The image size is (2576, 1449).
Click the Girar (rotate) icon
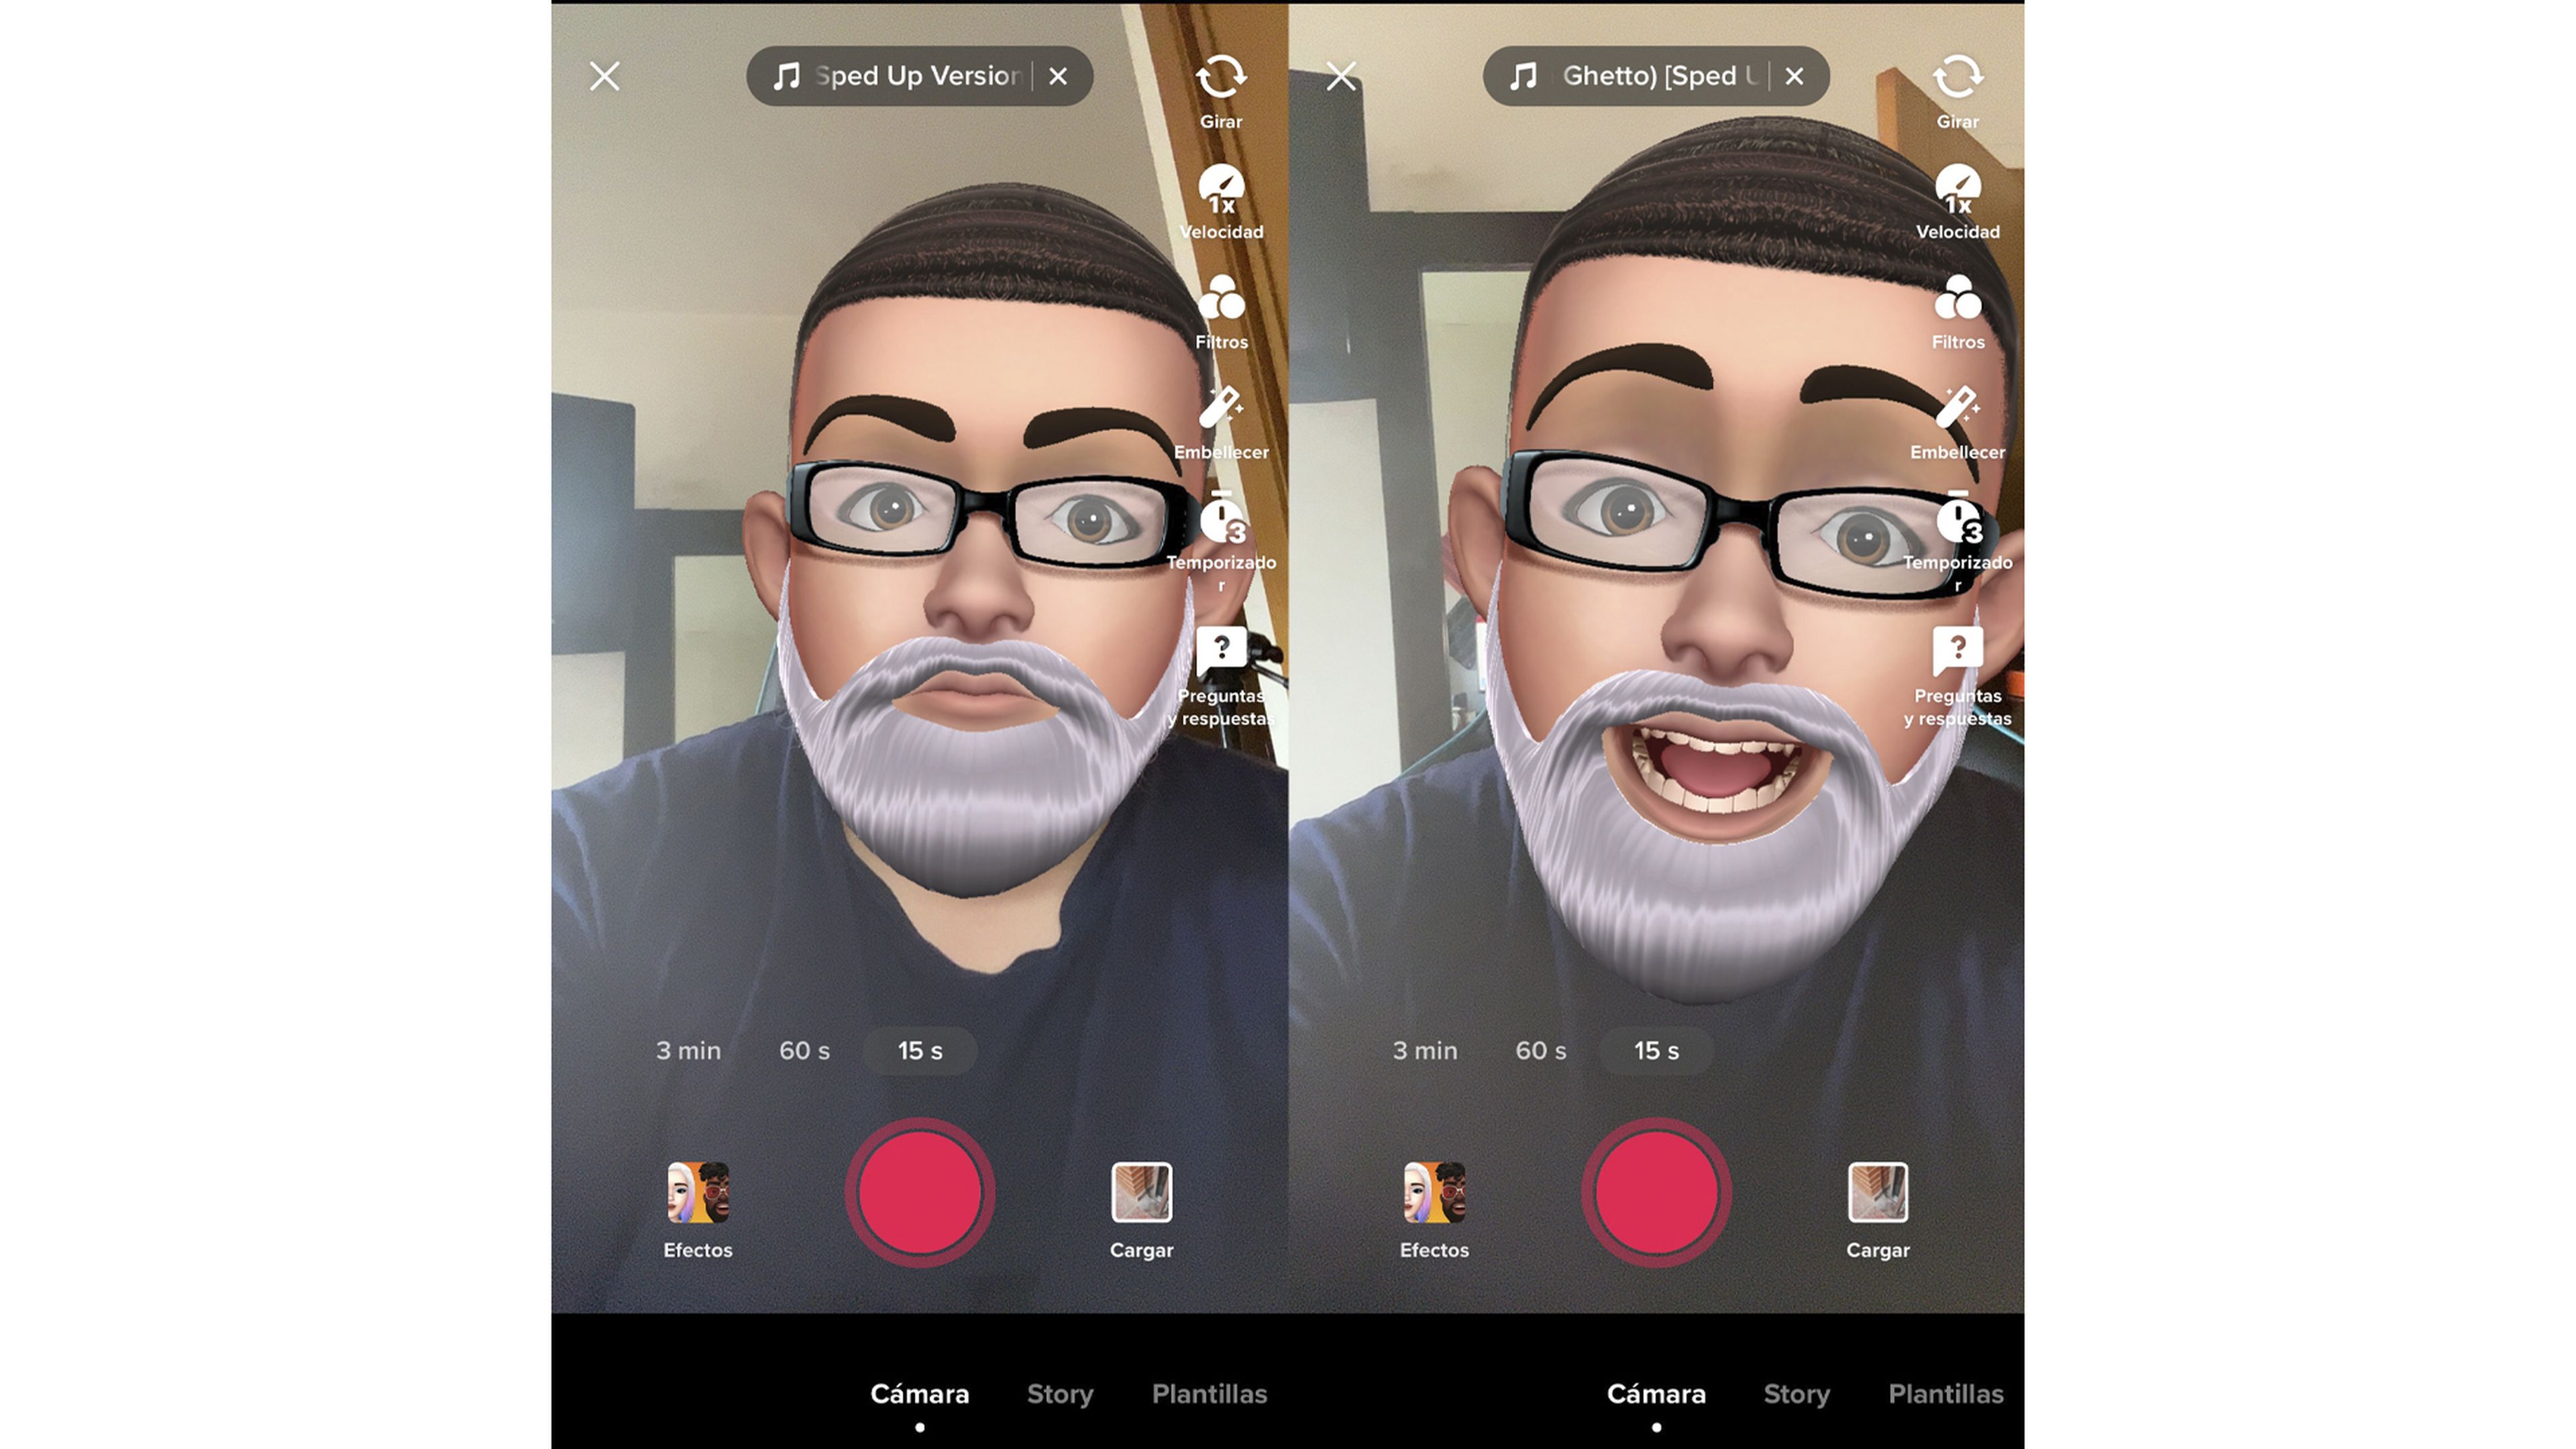[1221, 74]
